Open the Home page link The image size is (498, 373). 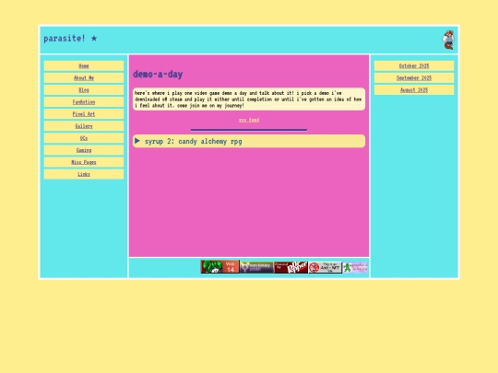click(x=84, y=66)
